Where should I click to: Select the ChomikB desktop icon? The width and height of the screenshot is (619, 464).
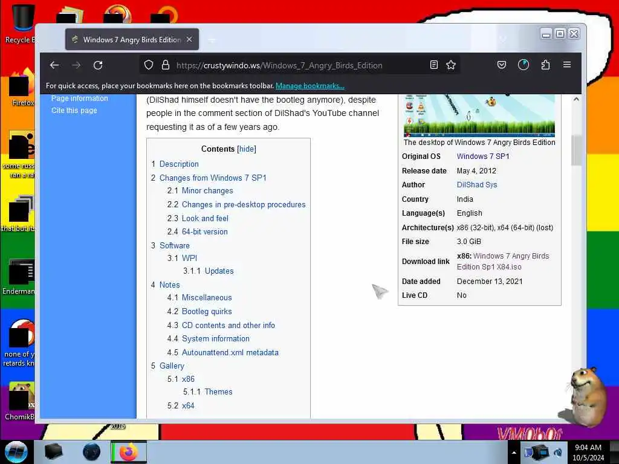(x=20, y=401)
